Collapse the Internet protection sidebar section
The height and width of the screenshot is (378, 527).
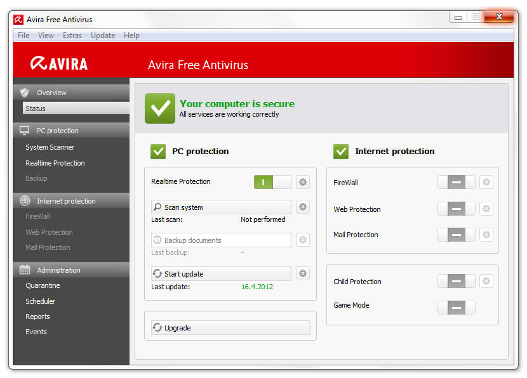pos(71,201)
